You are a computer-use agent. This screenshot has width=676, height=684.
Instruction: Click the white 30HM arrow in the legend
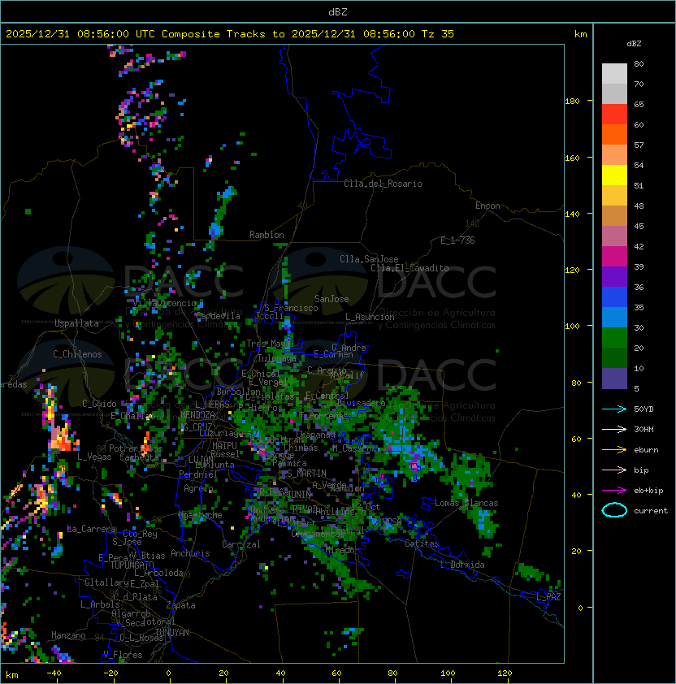[x=614, y=430]
